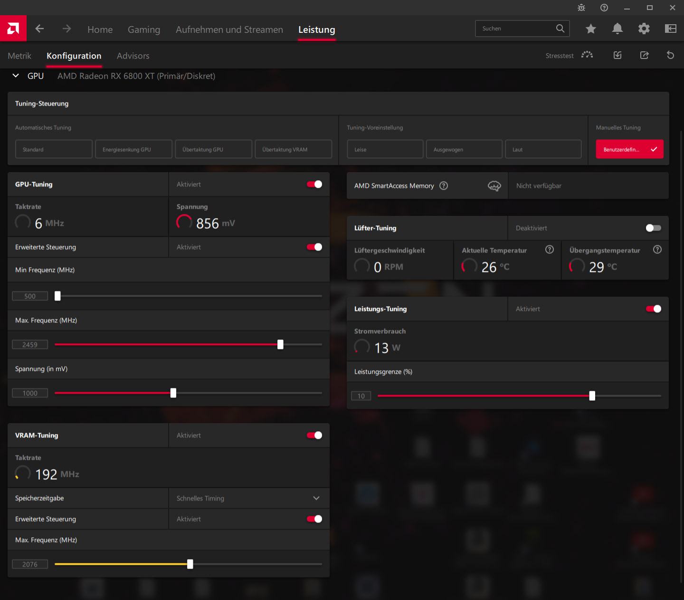Open the bug report icon
Image resolution: width=684 pixels, height=600 pixels.
point(581,8)
